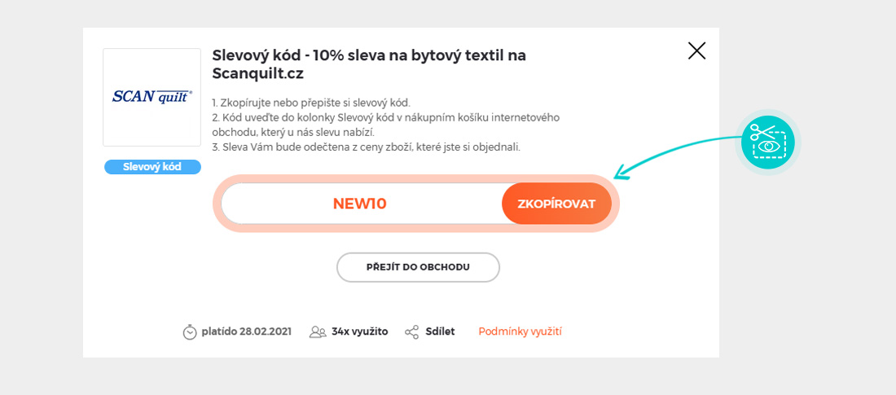Click the teal scissors coupon icon
896x395 pixels.
pos(767,143)
